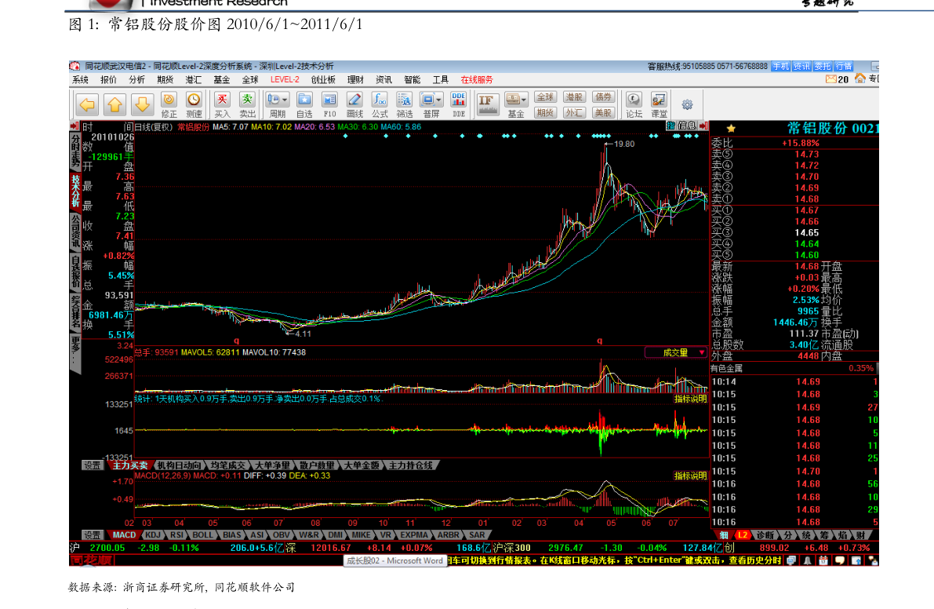Viewport: 934px width, 609px height.
Task: Click the 美股 US stocks button
Action: 603,112
